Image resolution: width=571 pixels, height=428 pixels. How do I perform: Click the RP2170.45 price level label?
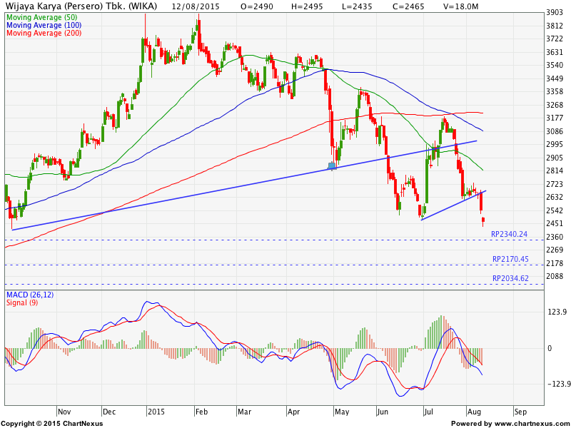[x=510, y=259]
